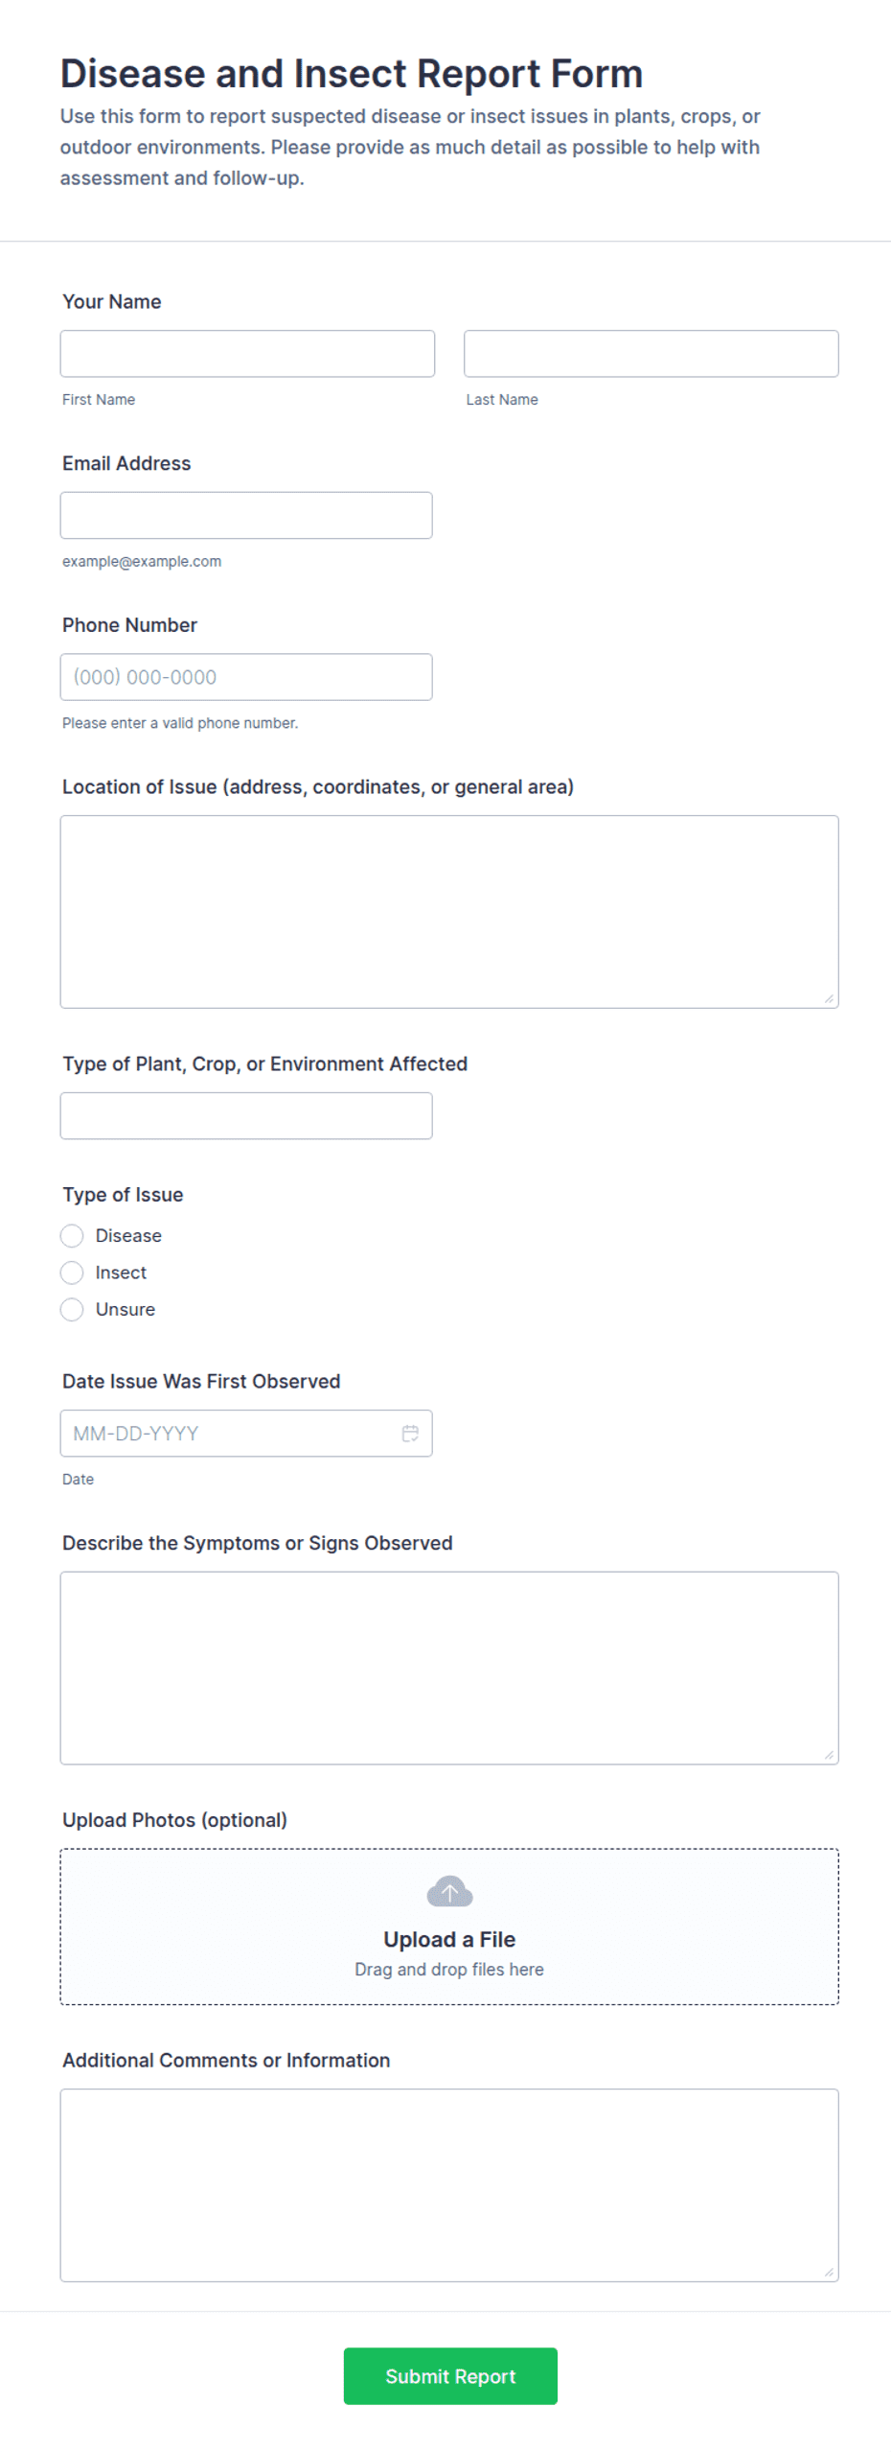This screenshot has width=891, height=2452.
Task: Click the cloud upload icon
Action: click(449, 1891)
